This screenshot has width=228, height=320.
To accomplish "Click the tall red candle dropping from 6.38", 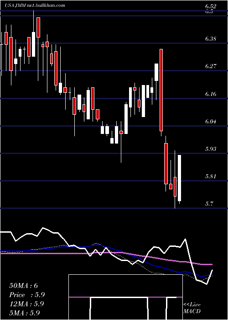I will pos(161,90).
